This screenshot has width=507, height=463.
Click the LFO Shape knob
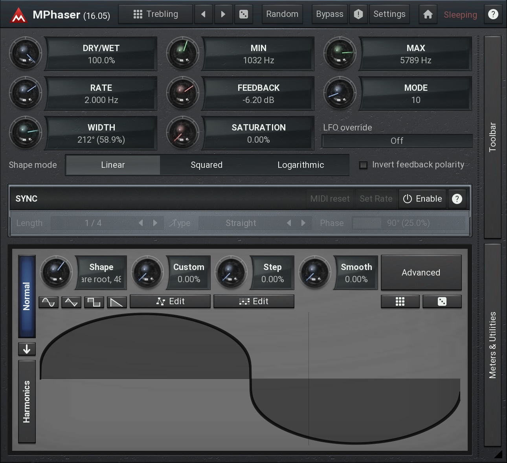click(x=57, y=273)
